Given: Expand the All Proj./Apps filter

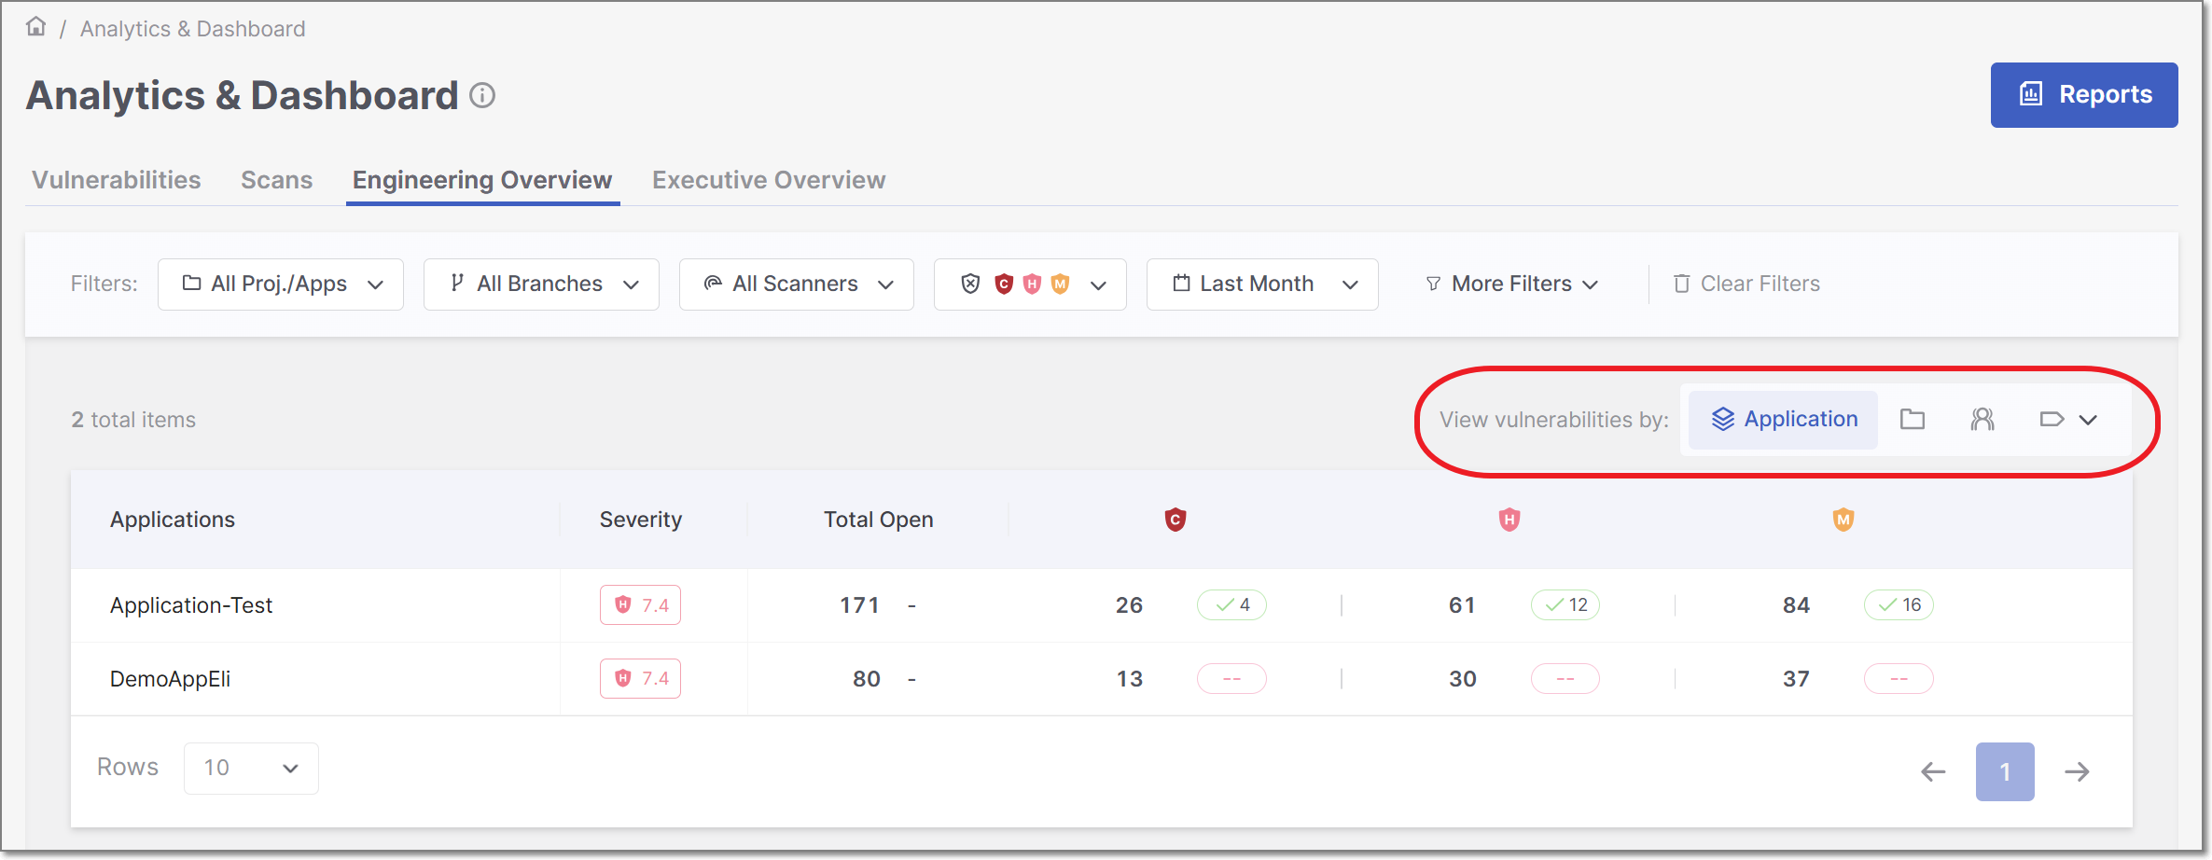Looking at the screenshot, I should click(281, 284).
